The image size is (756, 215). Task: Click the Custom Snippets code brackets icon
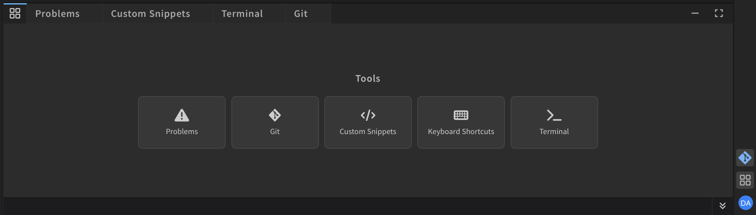pyautogui.click(x=368, y=116)
